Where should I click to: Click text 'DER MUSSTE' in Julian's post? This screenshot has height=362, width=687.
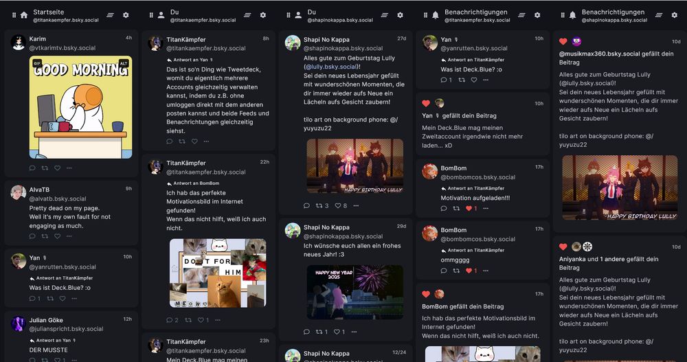pos(48,350)
